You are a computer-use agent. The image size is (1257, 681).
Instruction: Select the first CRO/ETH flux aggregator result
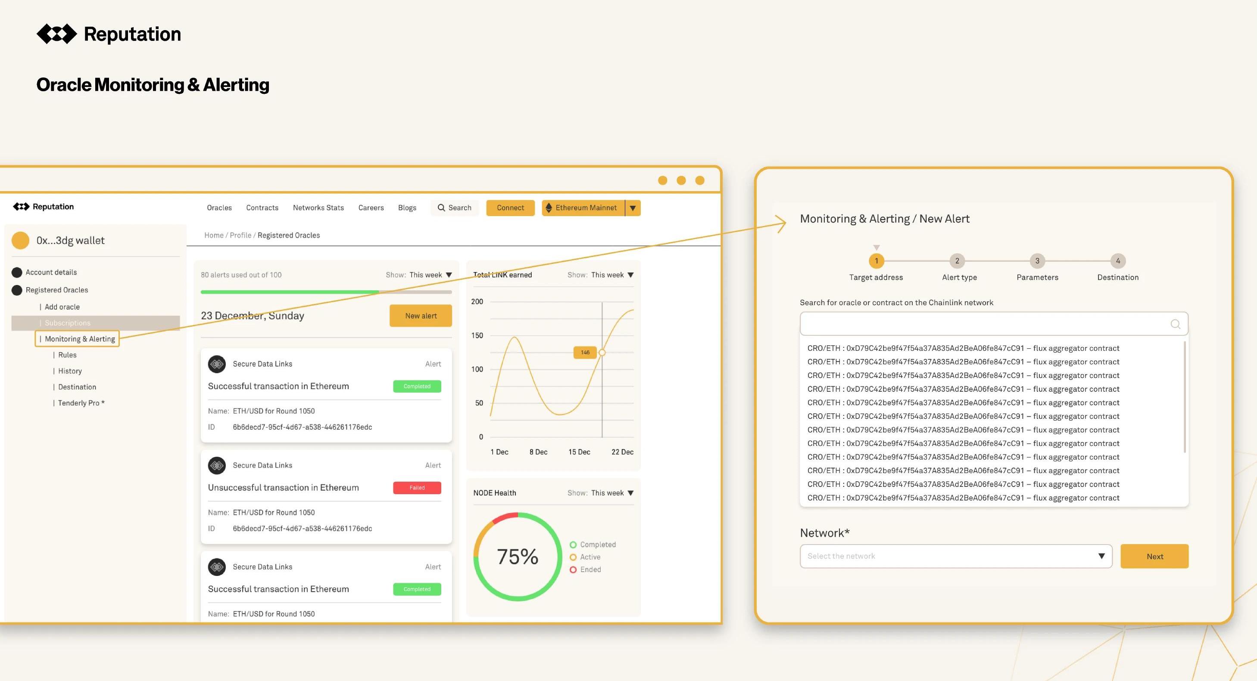click(x=963, y=349)
